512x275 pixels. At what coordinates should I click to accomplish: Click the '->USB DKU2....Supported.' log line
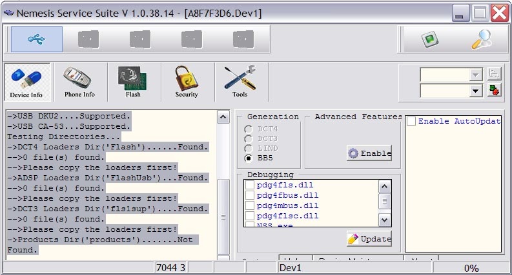69,116
